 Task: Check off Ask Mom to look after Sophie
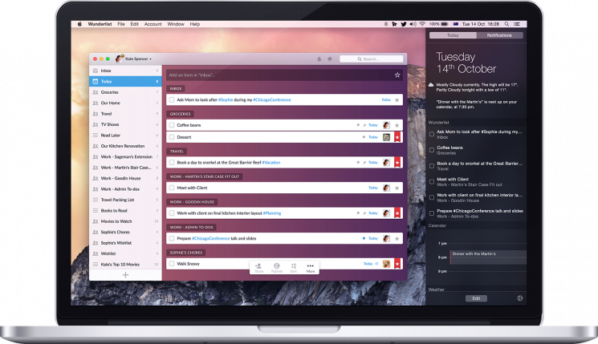pyautogui.click(x=172, y=99)
